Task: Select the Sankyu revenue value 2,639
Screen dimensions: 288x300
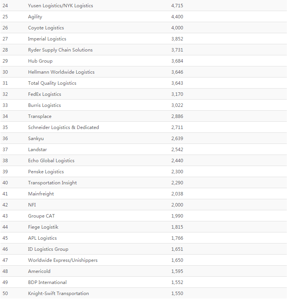Action: pos(177,139)
